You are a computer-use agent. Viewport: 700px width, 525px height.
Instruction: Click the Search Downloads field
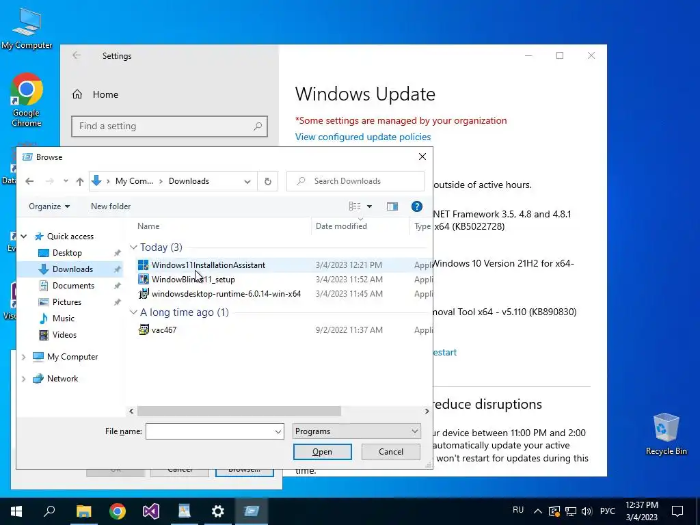pyautogui.click(x=355, y=181)
